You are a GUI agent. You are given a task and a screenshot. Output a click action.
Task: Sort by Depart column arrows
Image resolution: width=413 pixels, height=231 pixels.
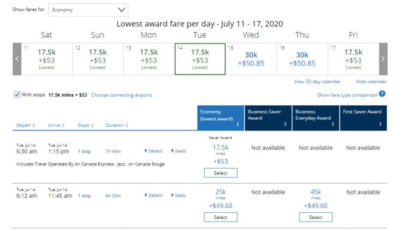33,125
